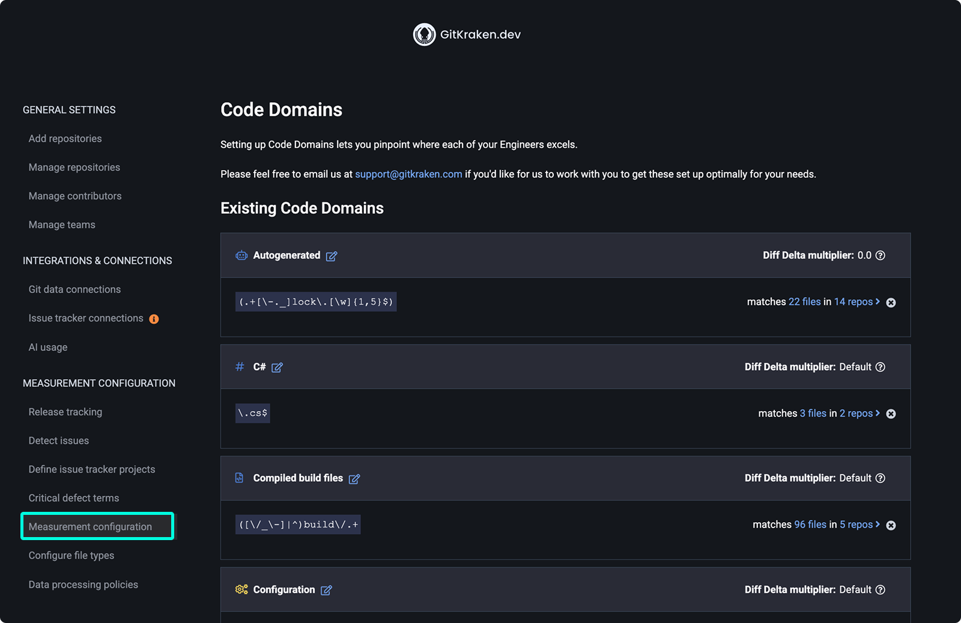Viewport: 961px width, 623px height.
Task: Edit the C# domain name via its pencil icon
Action: point(277,367)
